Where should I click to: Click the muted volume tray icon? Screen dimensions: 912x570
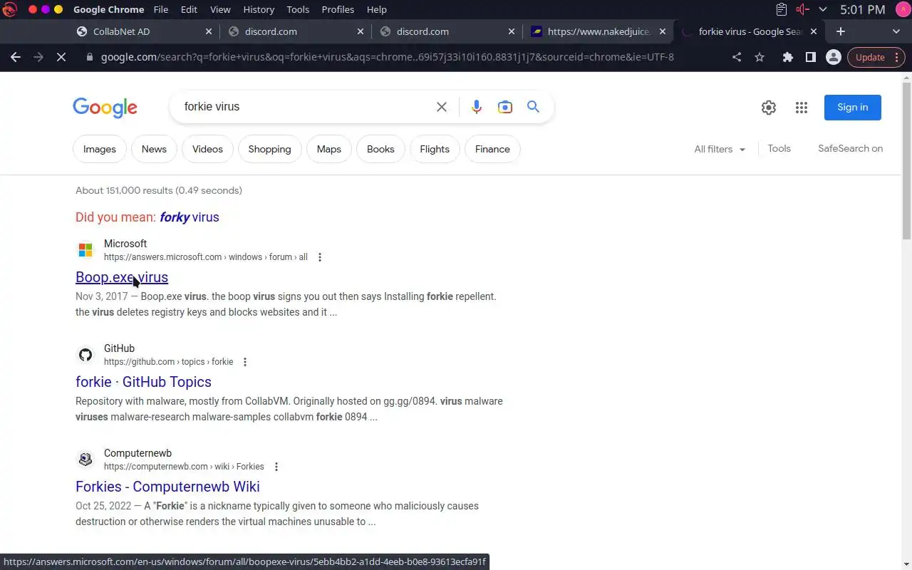coord(803,9)
